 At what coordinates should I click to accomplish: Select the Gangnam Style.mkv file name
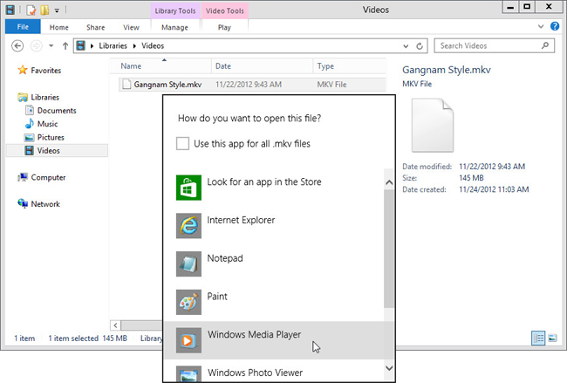[167, 85]
